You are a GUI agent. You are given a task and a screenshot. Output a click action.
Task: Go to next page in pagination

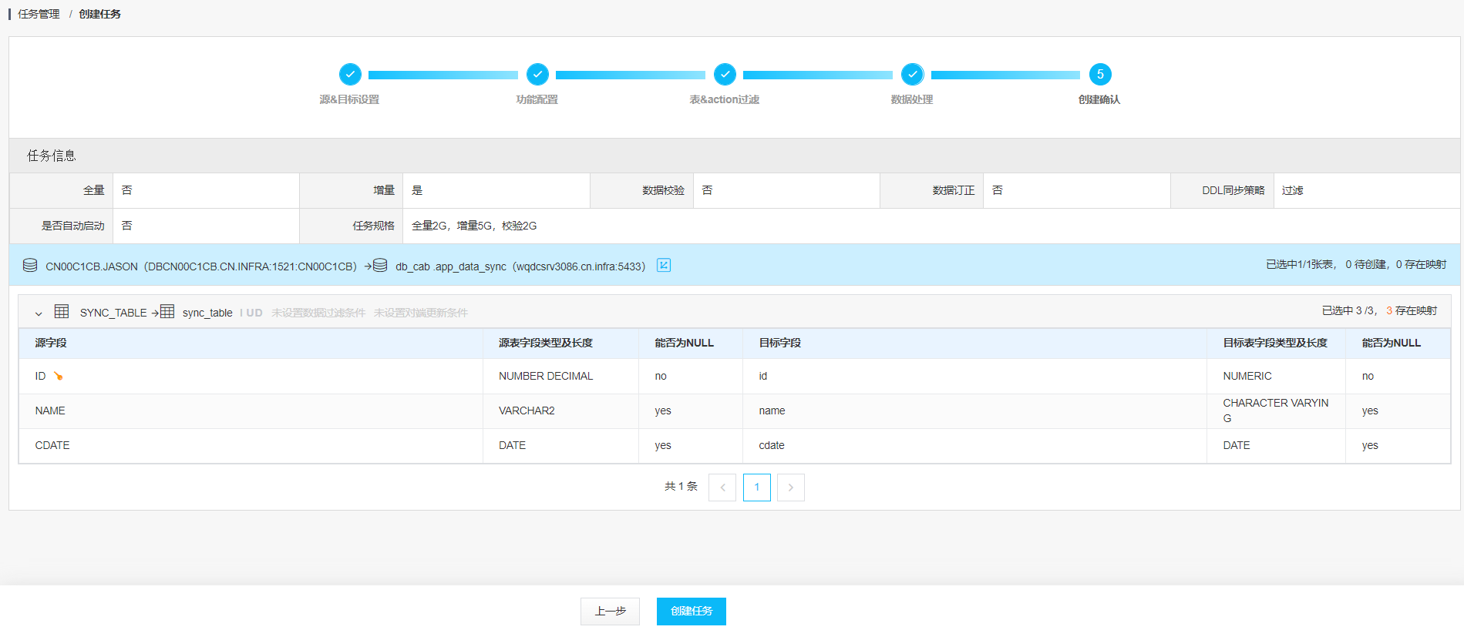pos(791,488)
